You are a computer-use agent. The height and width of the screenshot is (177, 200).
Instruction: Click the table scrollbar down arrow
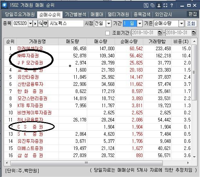[194, 157]
